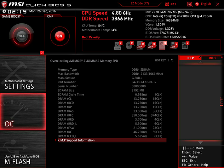Open Motherboard SETTINGS panel
This screenshot has width=224, height=168.
(x=23, y=74)
